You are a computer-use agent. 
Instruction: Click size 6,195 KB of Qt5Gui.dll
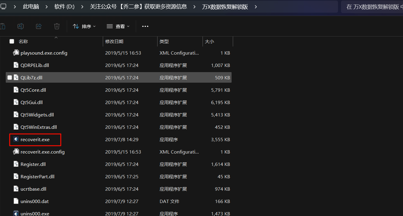pos(221,102)
